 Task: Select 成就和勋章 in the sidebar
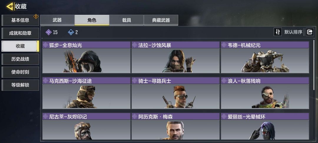point(20,33)
